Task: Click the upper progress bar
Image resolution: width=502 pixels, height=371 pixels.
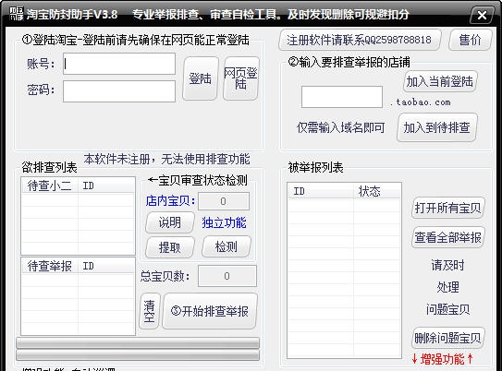Action: 138,342
